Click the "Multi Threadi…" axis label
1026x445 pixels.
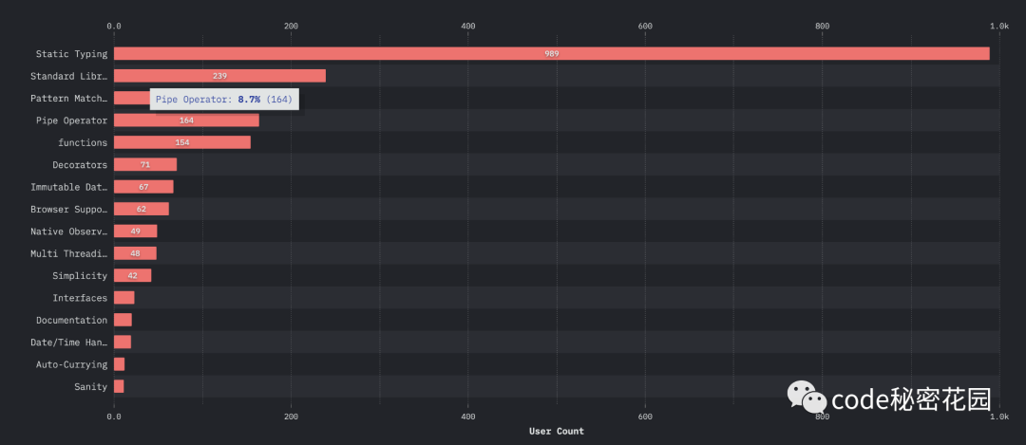(x=68, y=254)
